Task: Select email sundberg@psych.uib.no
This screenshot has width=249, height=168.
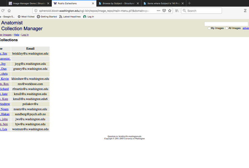Action: click(x=30, y=114)
